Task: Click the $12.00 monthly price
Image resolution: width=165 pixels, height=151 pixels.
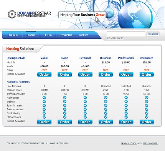Action: pos(106,62)
